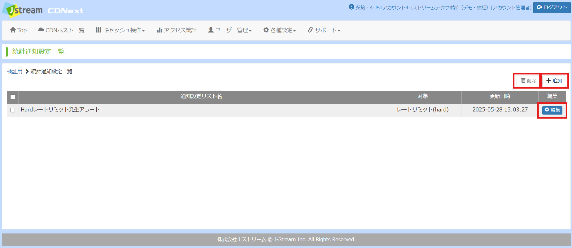
Task: Click the 通知設定リスト名 column header
Action: pos(201,97)
